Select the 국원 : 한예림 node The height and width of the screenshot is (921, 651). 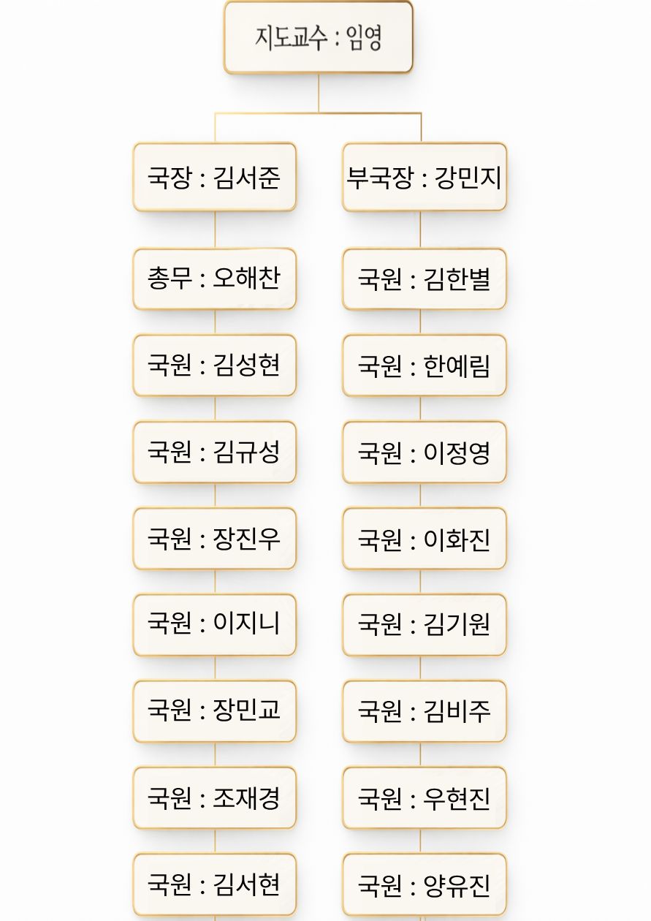pos(424,365)
